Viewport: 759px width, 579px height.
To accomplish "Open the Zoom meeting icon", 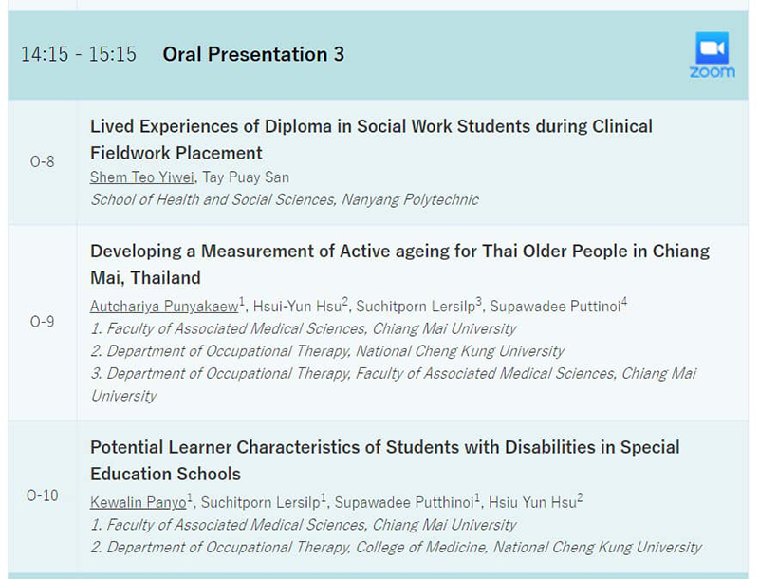I will [x=713, y=55].
